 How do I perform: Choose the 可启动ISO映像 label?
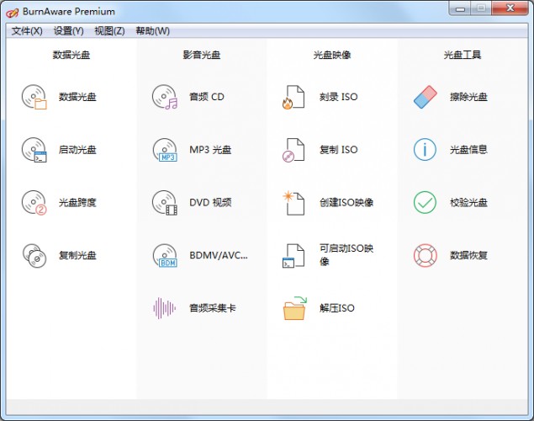(346, 255)
